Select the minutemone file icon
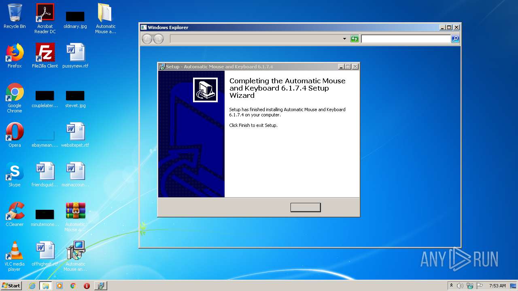This screenshot has width=518, height=291. pos(45,217)
